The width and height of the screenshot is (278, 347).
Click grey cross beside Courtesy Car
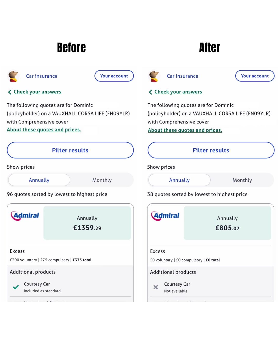pyautogui.click(x=156, y=287)
